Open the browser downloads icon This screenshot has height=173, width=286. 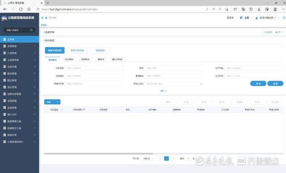[259, 9]
